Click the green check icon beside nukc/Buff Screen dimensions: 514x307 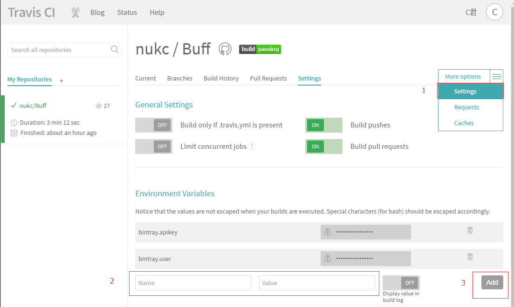point(14,106)
